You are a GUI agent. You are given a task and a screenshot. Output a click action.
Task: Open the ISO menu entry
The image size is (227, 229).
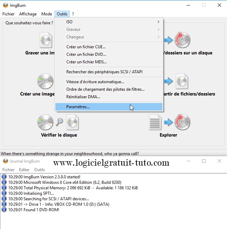[x=109, y=22]
